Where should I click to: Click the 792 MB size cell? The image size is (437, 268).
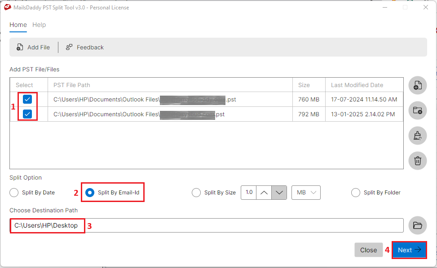coord(309,114)
